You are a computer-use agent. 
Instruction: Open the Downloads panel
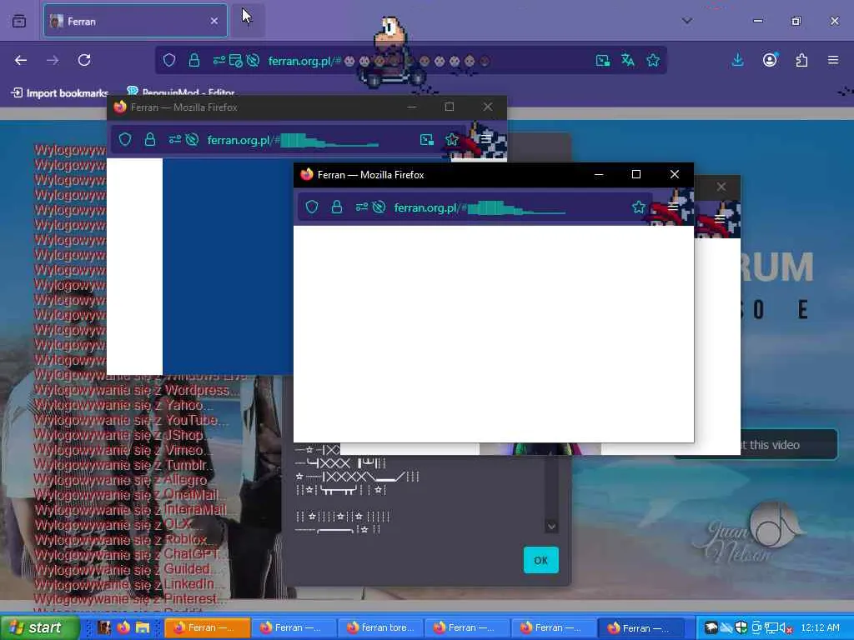click(x=737, y=60)
